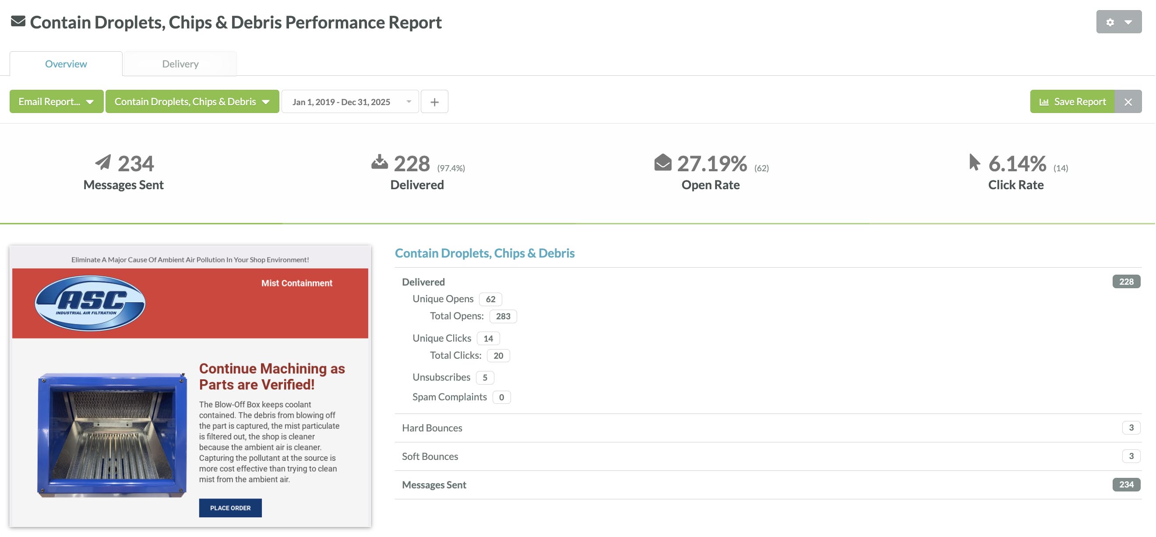
Task: Click the Hard Bounces 3 badge
Action: point(1131,427)
